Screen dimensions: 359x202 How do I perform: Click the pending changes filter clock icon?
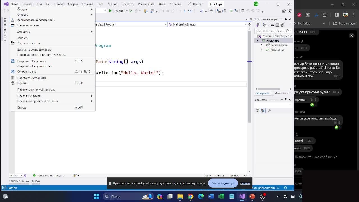(x=264, y=25)
